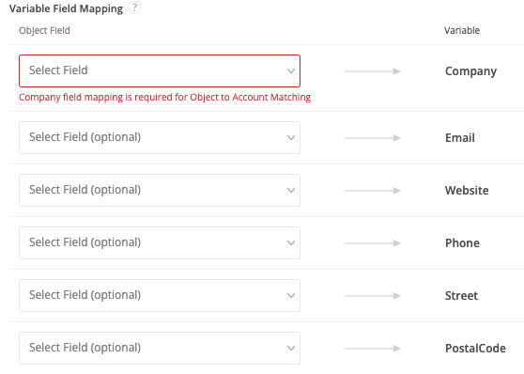Viewport: 524px width, 374px height.
Task: Open the PostalCode field mapping dropdown
Action: tap(160, 348)
